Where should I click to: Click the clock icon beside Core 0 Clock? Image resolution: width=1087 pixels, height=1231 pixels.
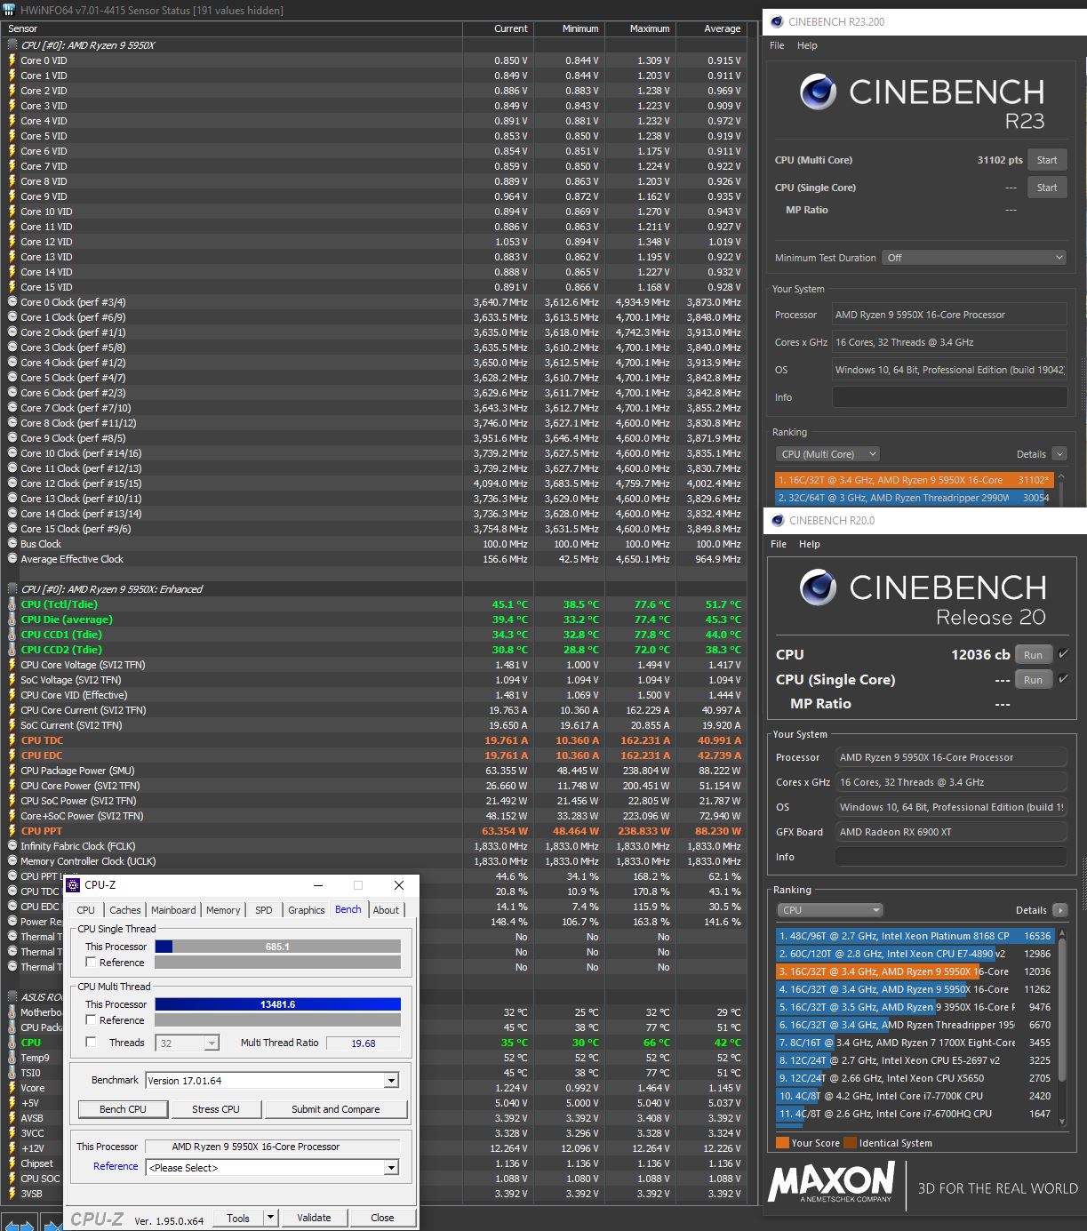click(12, 302)
